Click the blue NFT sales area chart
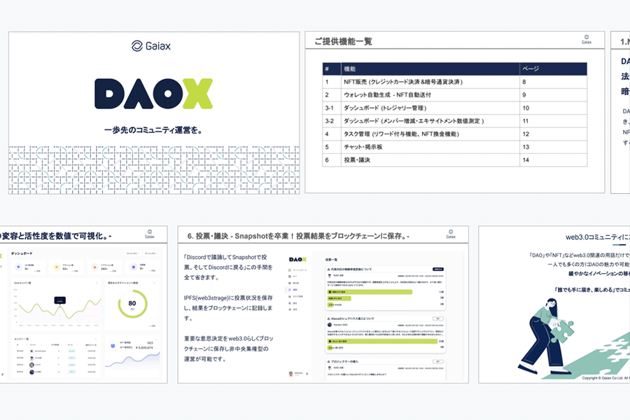Image resolution: width=630 pixels, height=420 pixels. coord(132,360)
